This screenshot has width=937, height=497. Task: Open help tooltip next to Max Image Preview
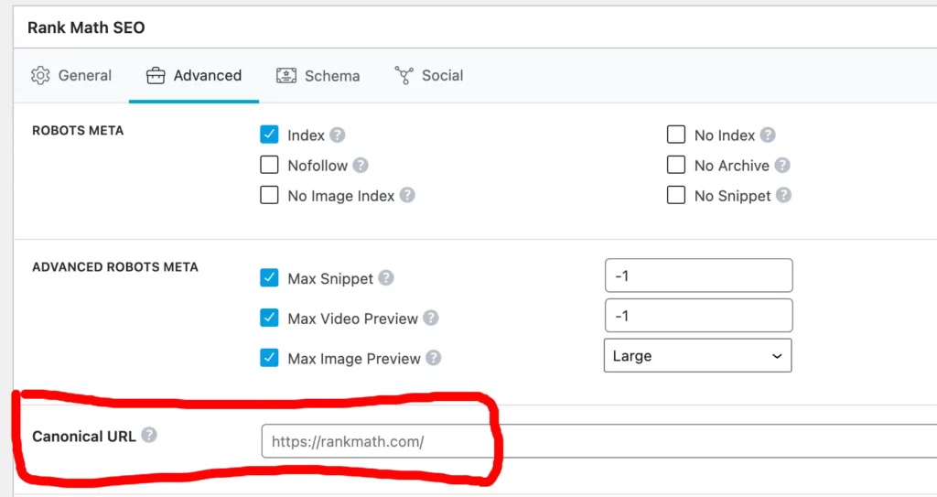tap(433, 358)
